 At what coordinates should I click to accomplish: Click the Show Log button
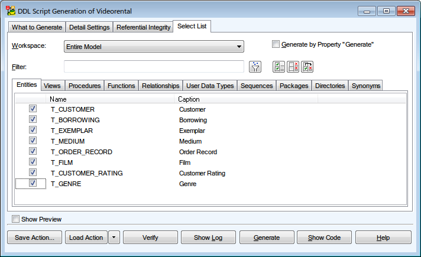[x=208, y=238]
